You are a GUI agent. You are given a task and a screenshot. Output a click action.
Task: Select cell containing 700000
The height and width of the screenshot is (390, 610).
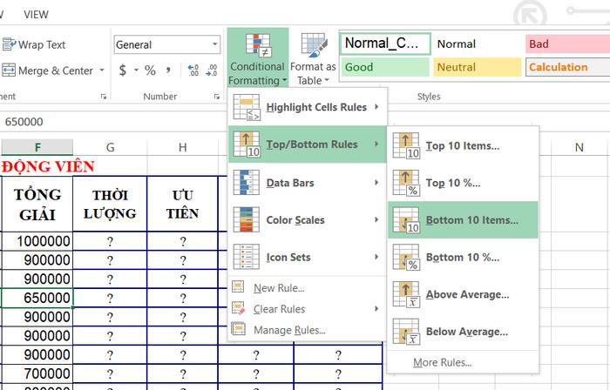pos(37,373)
